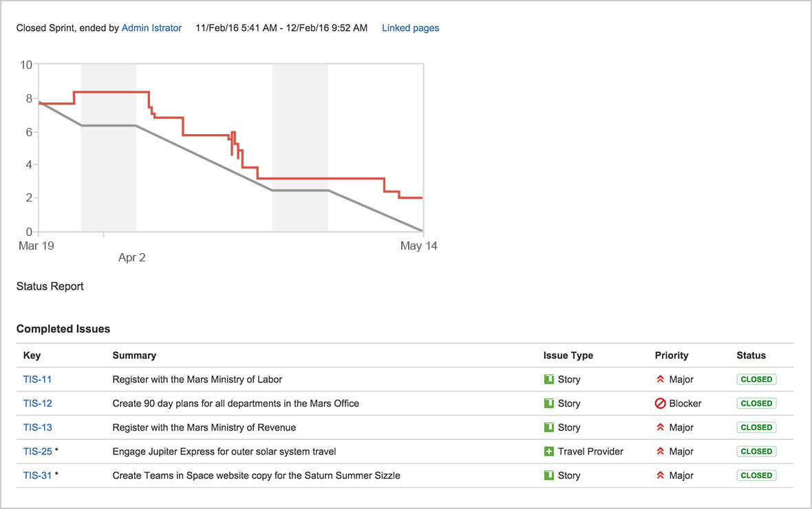Screen dimensions: 812x509
Task: Click the Story icon in TIS-12 row
Action: coord(549,403)
